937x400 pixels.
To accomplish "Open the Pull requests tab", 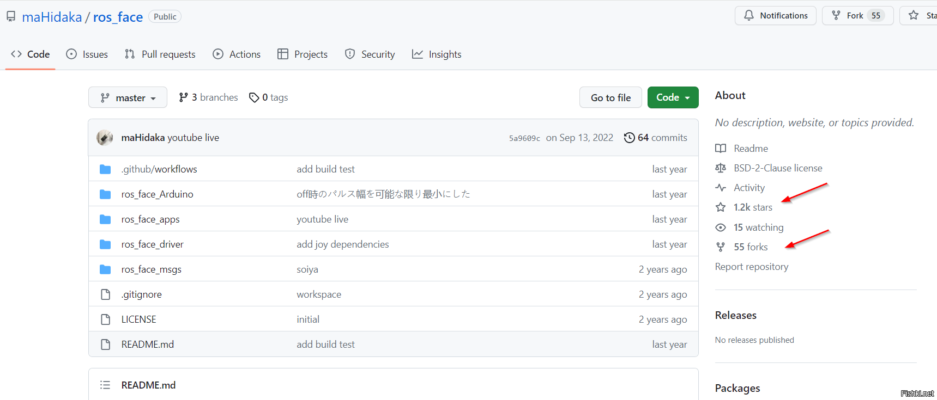I will point(160,54).
